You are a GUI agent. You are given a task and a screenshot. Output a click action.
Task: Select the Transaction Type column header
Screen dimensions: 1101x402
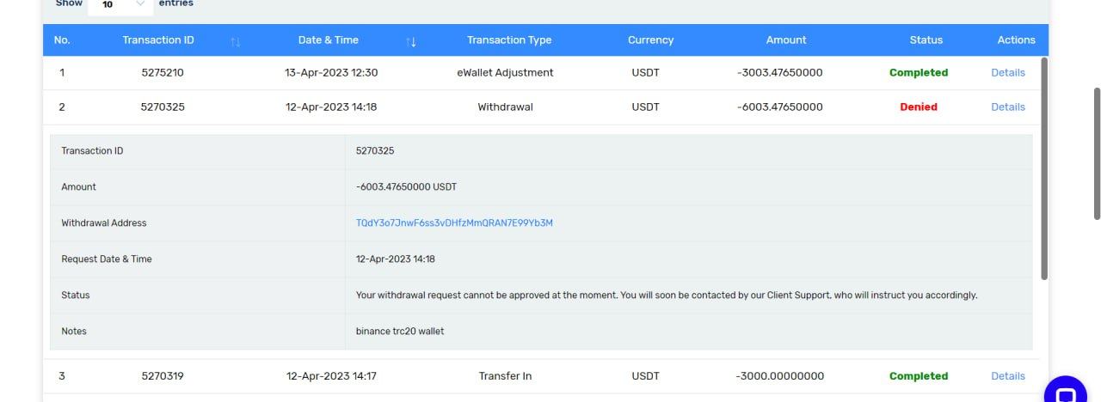click(509, 40)
